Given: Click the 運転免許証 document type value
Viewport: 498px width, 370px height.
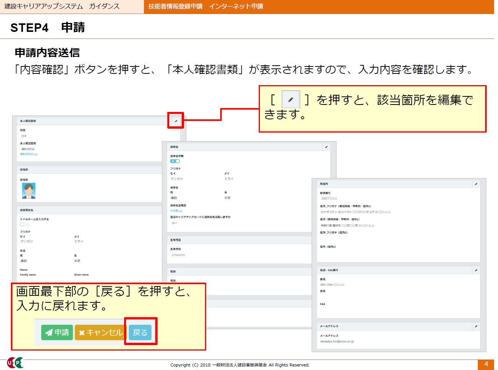Looking at the screenshot, I should tap(28, 149).
